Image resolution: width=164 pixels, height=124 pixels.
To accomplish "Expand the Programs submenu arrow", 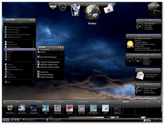I will coord(33,42).
